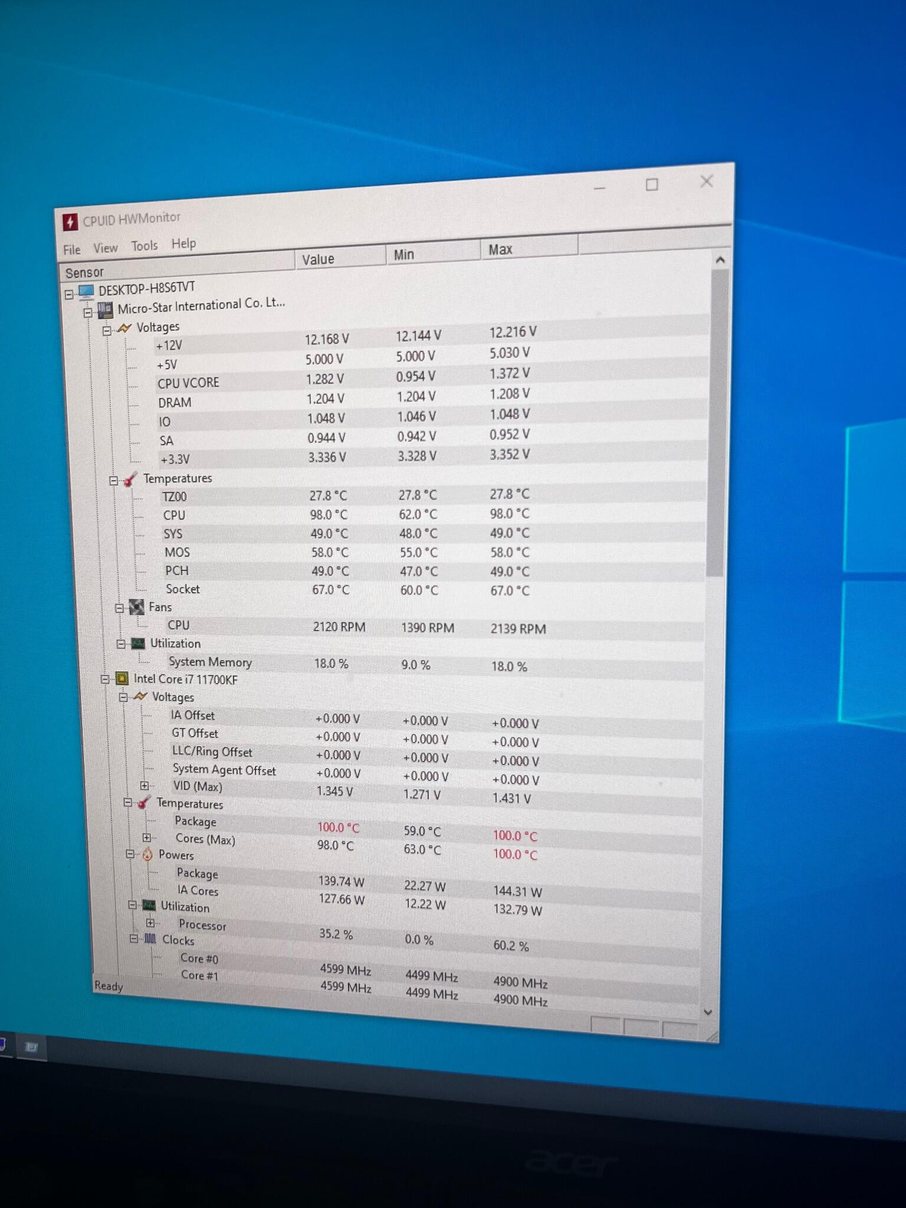Expand the Cores (Max) temperature entry
This screenshot has width=906, height=1208.
(x=147, y=838)
